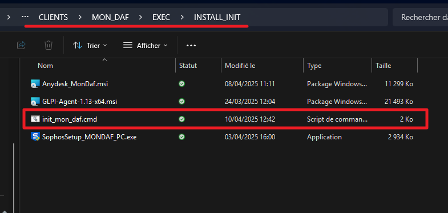Image resolution: width=448 pixels, height=213 pixels.
Task: Select INSTALL_INIT in breadcrumb
Action: pos(217,18)
